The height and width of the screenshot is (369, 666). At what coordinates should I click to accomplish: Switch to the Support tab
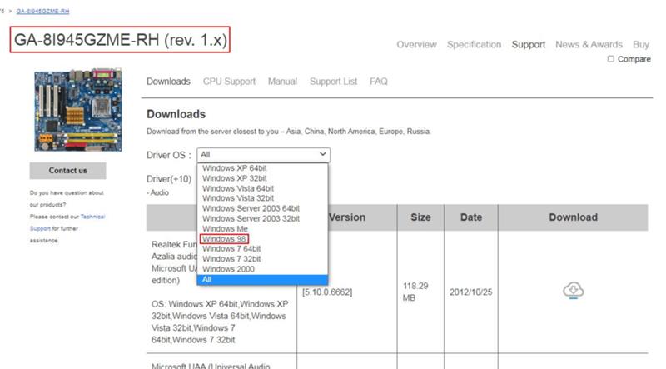click(529, 45)
